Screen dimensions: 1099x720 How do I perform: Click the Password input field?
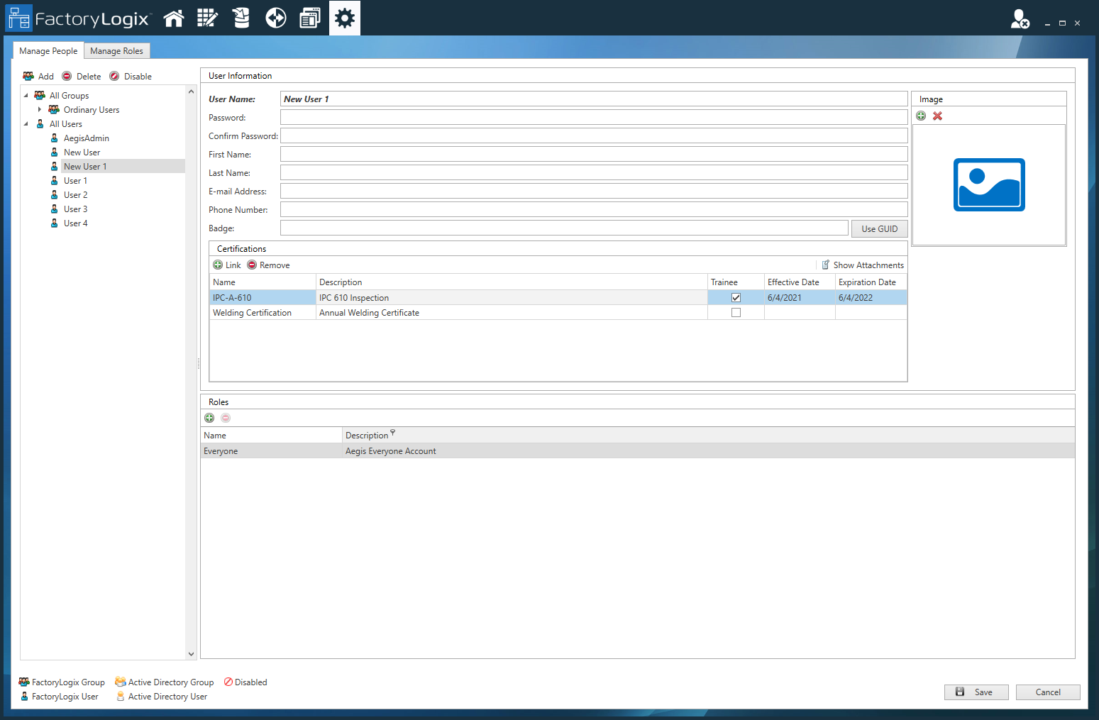tap(593, 118)
